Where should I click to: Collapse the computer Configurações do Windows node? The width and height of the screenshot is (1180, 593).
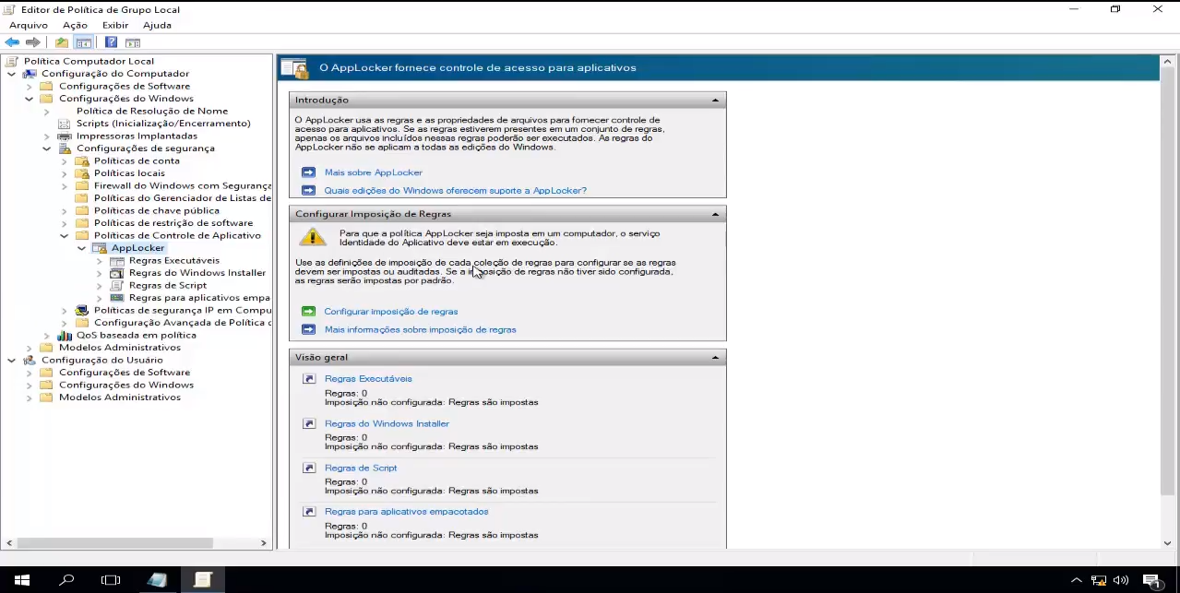point(29,99)
